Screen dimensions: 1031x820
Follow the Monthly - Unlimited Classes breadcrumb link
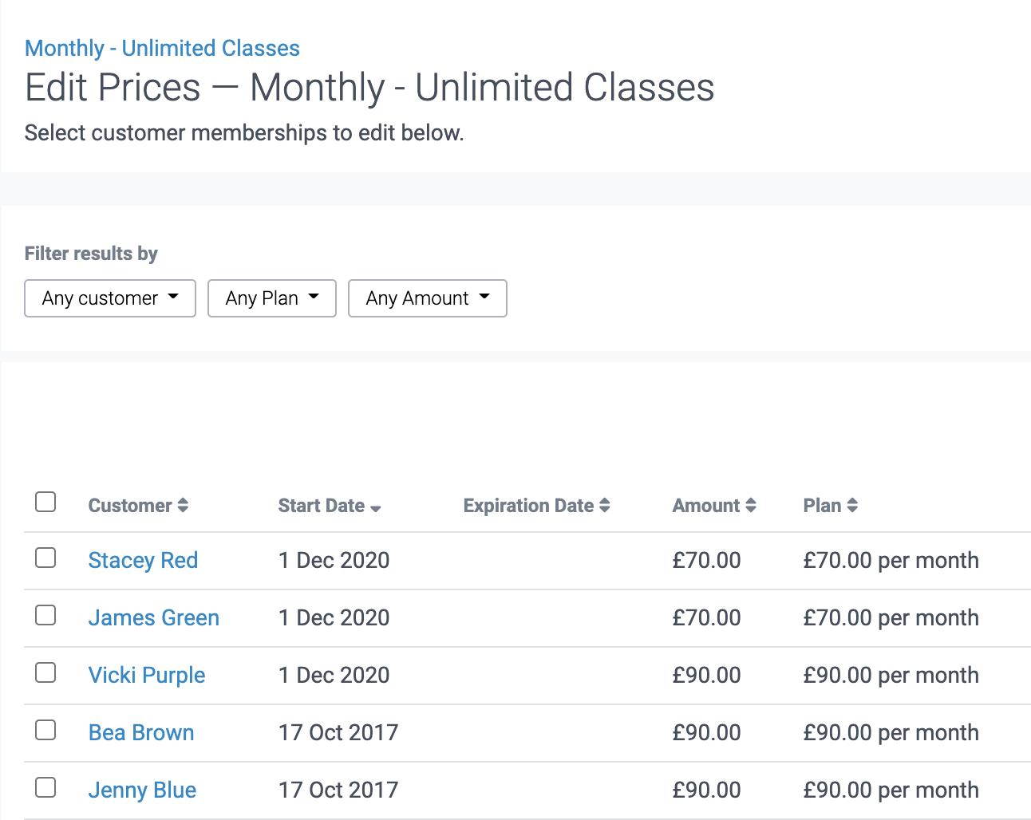click(x=162, y=48)
